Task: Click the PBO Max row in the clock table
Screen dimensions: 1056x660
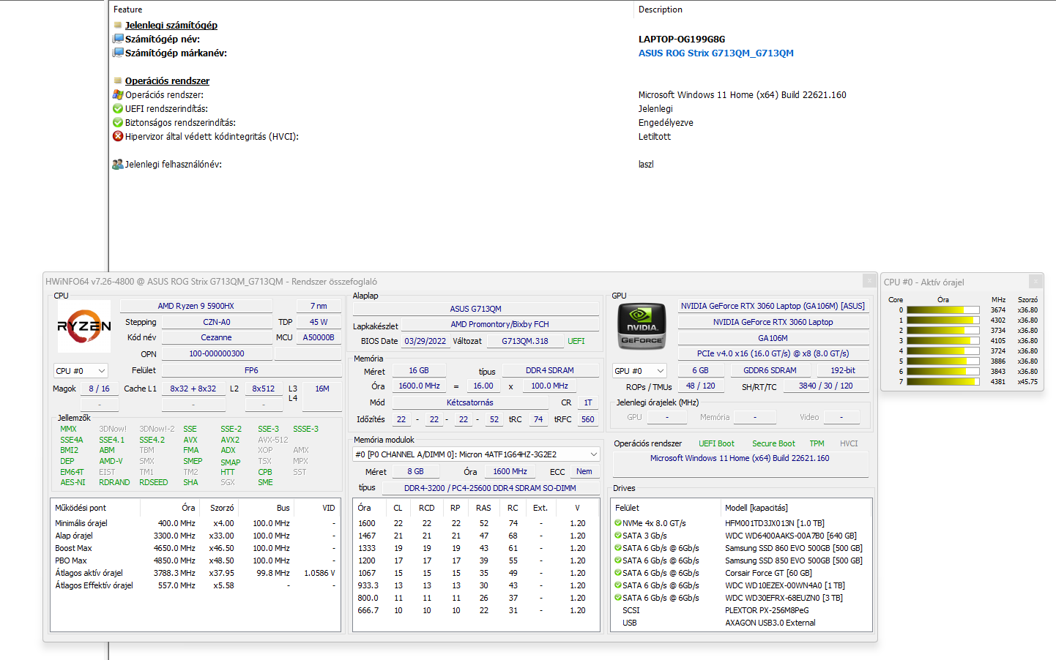Action: pyautogui.click(x=195, y=560)
